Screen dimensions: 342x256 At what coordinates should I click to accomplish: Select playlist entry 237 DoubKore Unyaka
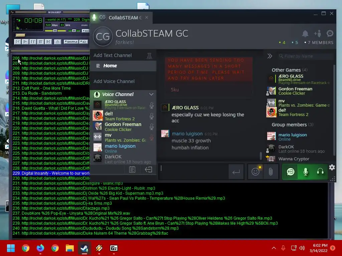pos(71,213)
